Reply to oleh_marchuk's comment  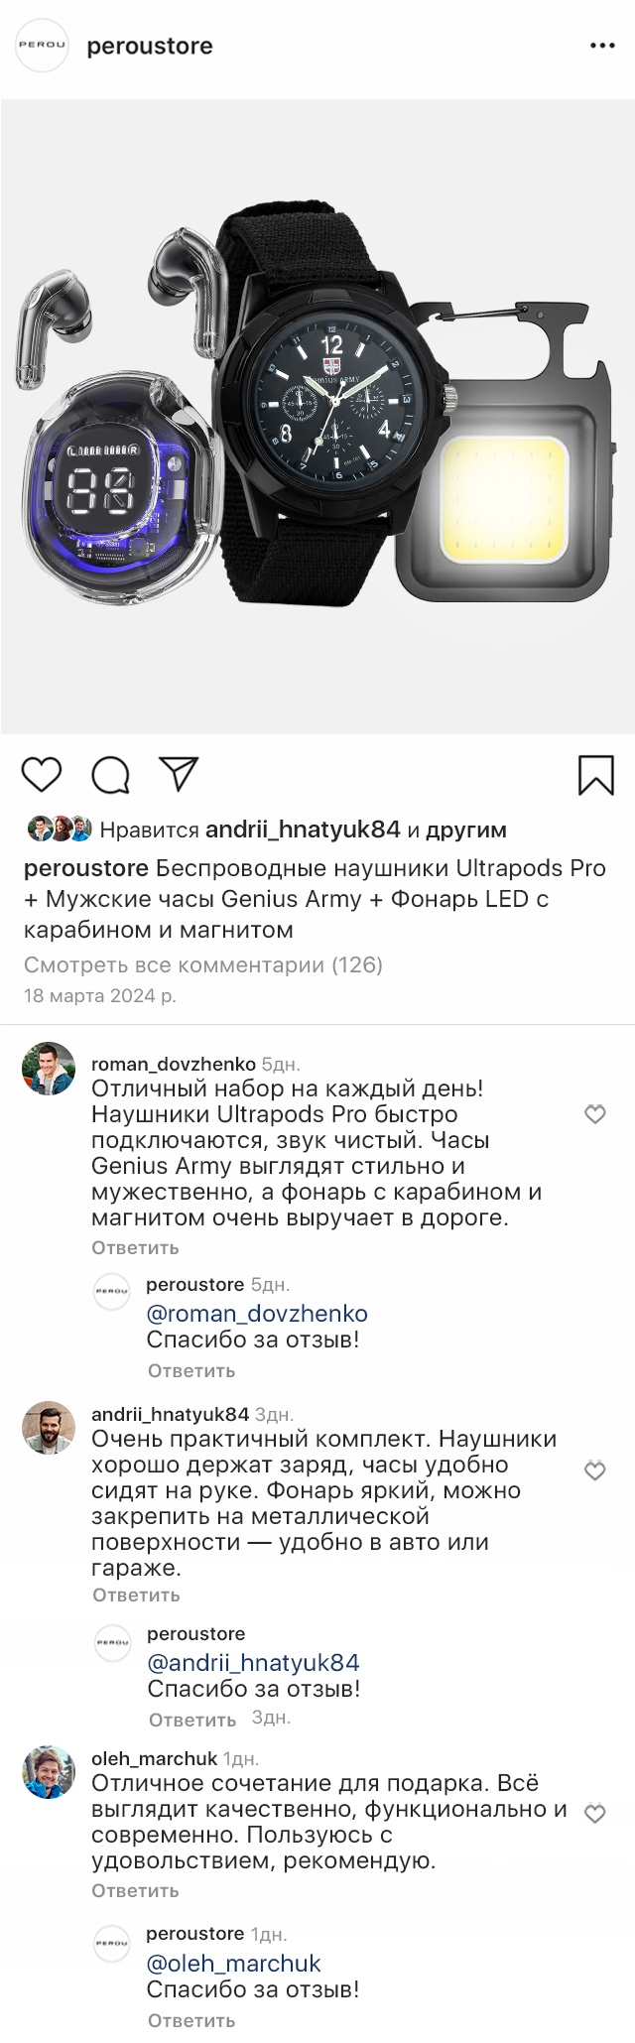tap(135, 1890)
